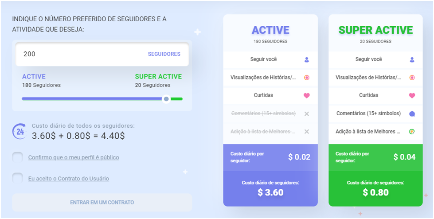Viewport: 434px width, 219px height.
Task: Select the SUPER ACTIVE plan card header
Action: [375, 34]
